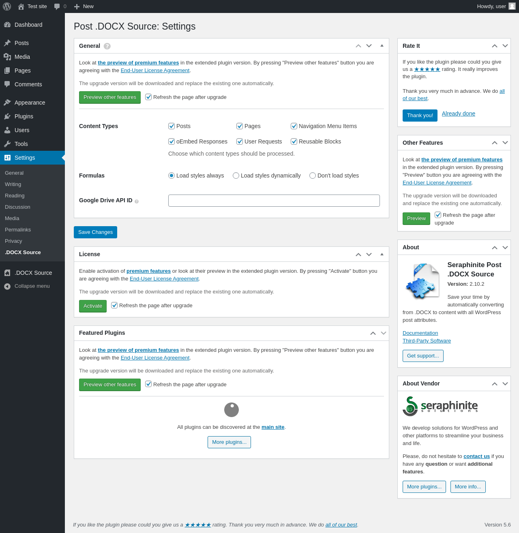519x533 pixels.
Task: Open the Third-Party Software link
Action: pos(427,341)
